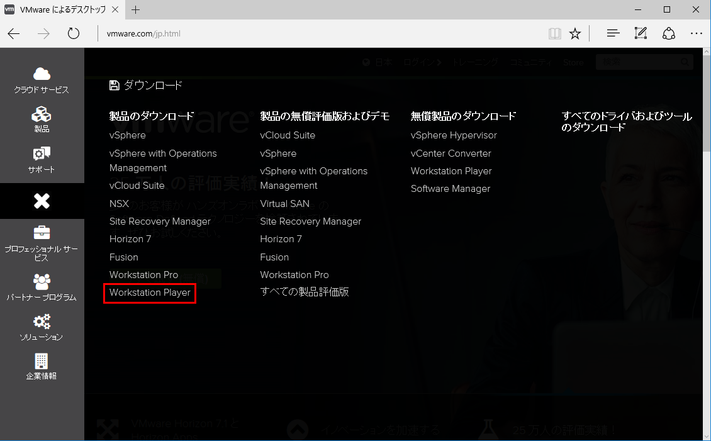711x441 pixels.
Task: Click vSphere under product downloads
Action: coord(128,135)
